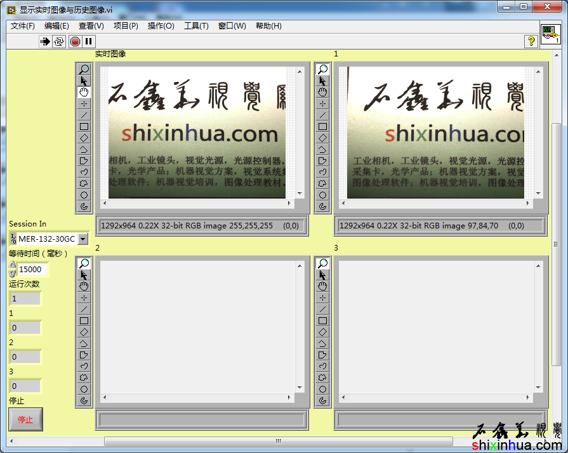
Task: Select the Freehand Line tool in 实时图像 palette
Action: [x=84, y=172]
